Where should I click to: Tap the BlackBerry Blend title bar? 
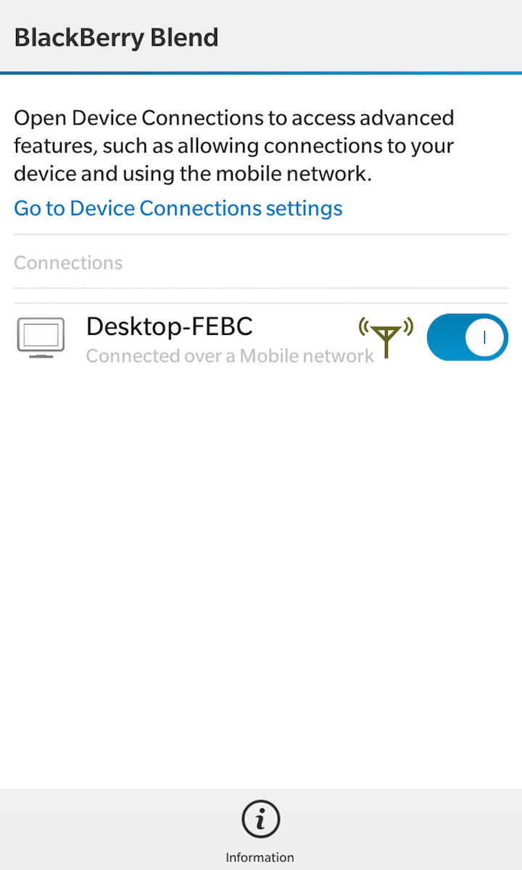coord(261,36)
